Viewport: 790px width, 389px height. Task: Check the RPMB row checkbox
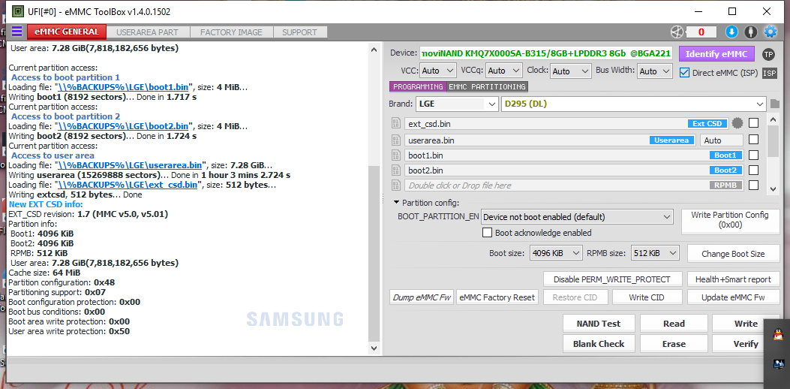click(753, 185)
